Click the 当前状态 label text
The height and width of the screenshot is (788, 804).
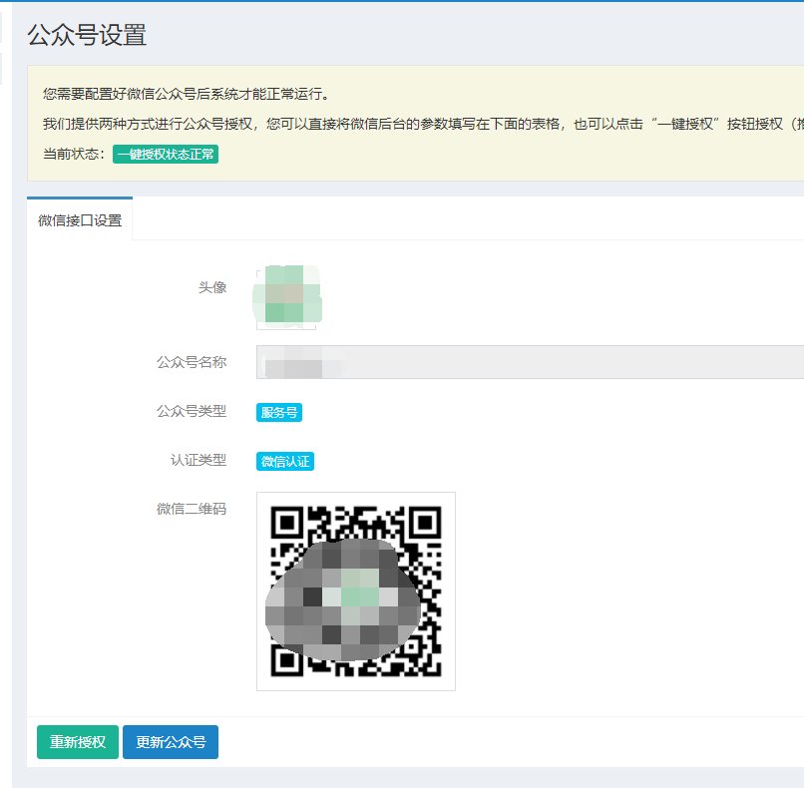coord(74,154)
